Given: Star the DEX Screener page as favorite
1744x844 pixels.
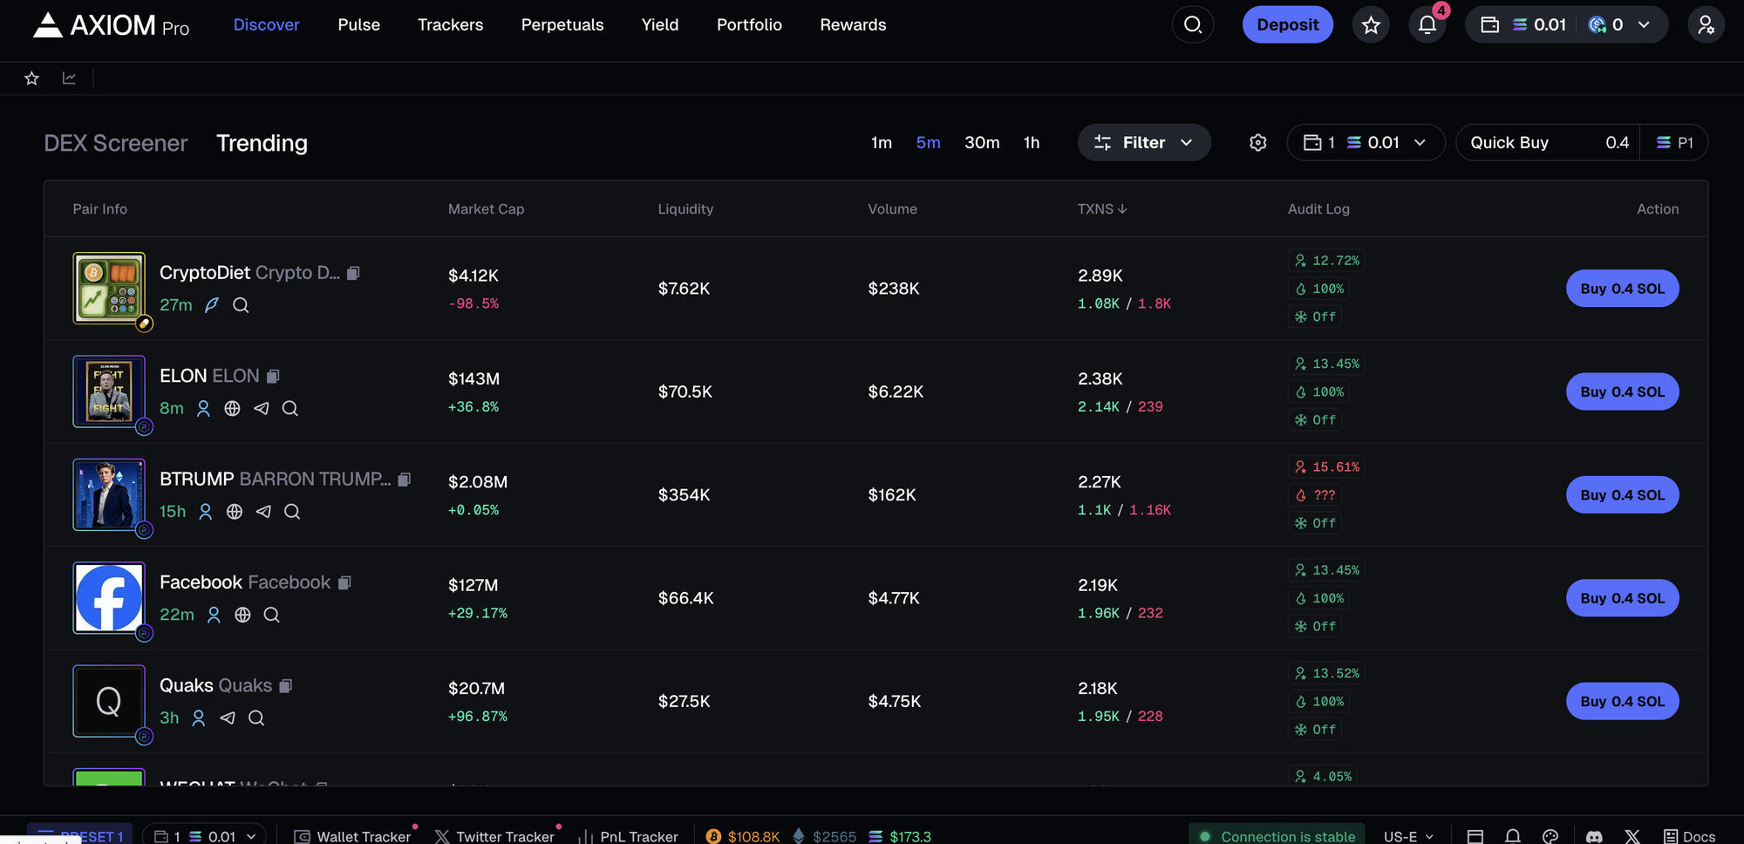Looking at the screenshot, I should click(x=31, y=78).
